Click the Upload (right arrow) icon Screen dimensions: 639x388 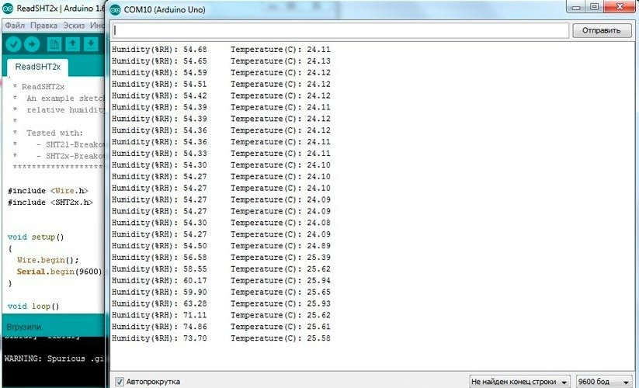pyautogui.click(x=33, y=43)
